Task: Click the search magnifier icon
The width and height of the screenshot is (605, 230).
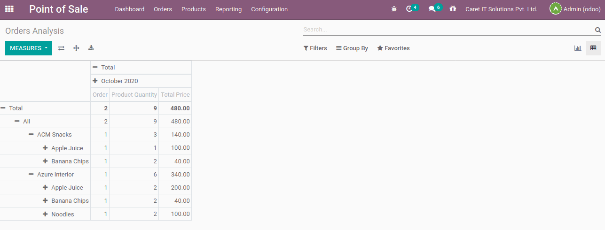Action: (x=598, y=30)
